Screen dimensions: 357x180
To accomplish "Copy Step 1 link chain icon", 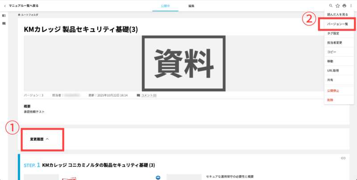I will (x=343, y=158).
